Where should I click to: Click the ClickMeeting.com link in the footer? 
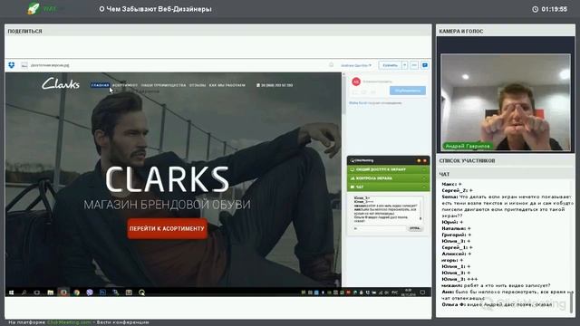(69, 322)
